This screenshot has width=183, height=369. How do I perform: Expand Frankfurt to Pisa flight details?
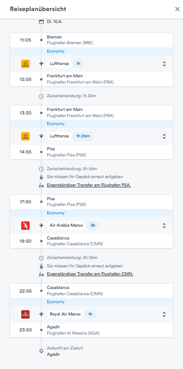tap(164, 136)
